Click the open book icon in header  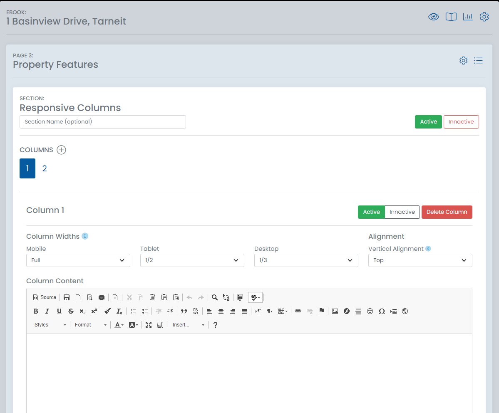point(451,17)
